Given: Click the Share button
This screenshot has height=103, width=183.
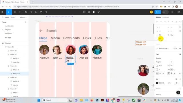Looking at the screenshot, I should [x=158, y=12].
